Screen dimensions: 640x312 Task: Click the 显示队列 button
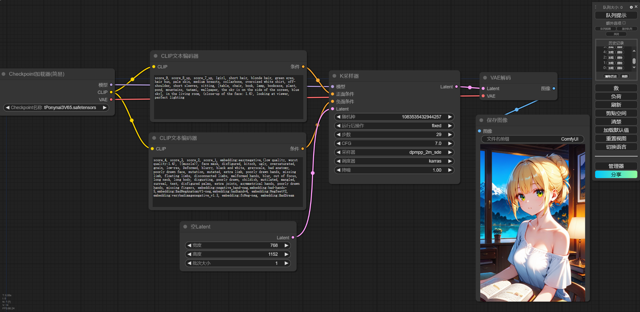[627, 29]
